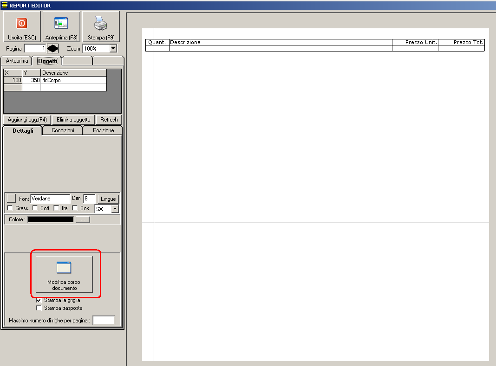Click the Pagina number stepper arrows

click(52, 48)
